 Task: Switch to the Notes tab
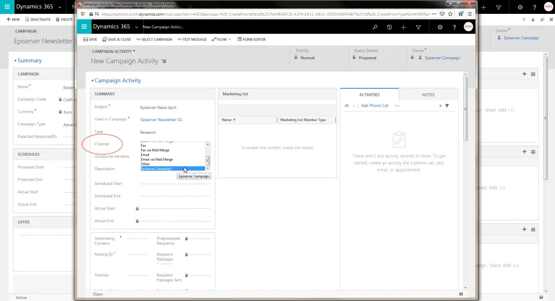click(x=428, y=95)
